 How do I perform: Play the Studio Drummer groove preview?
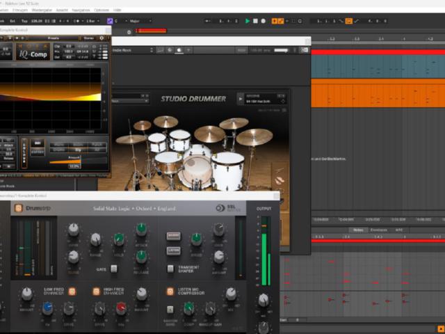pyautogui.click(x=241, y=99)
